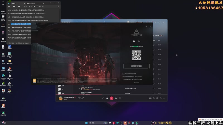
Task: Open the more options dots in player bar
Action: [x=164, y=98]
